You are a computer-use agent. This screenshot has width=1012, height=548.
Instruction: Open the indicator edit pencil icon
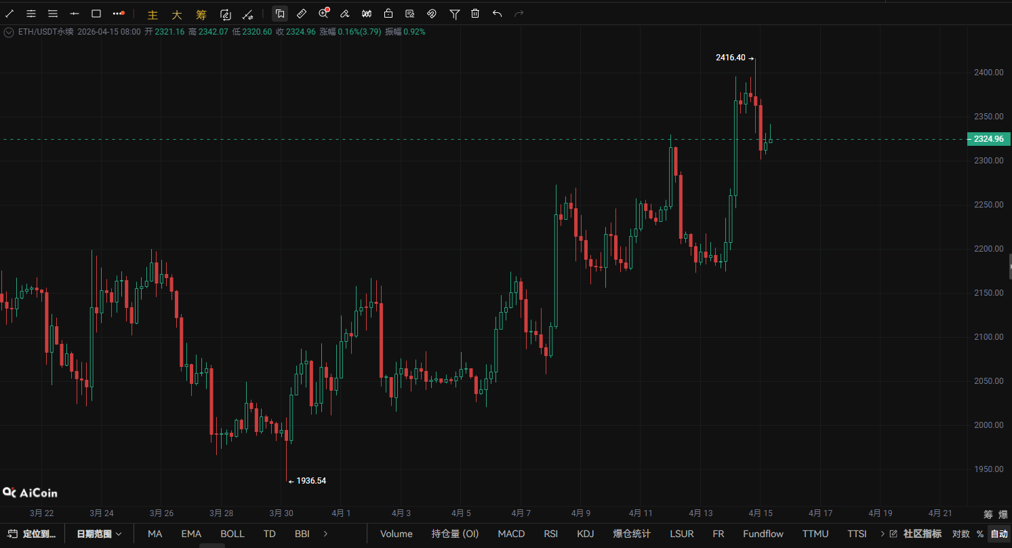point(893,534)
